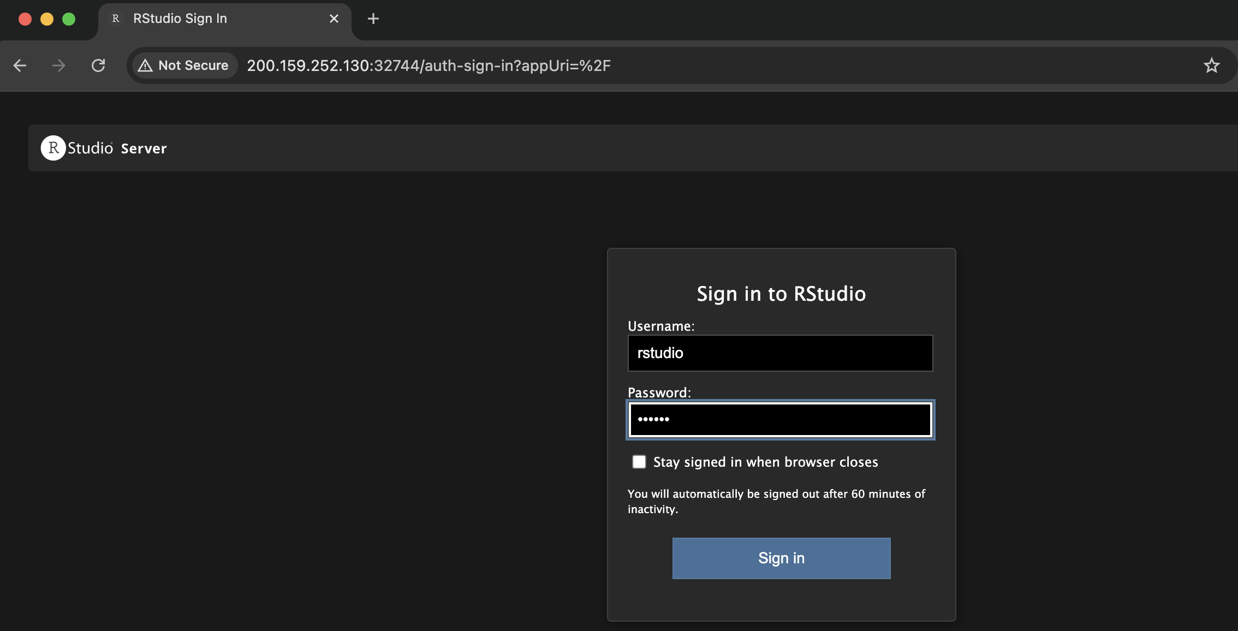Minimize the window with the yellow button
Image resolution: width=1238 pixels, height=631 pixels.
pyautogui.click(x=47, y=19)
